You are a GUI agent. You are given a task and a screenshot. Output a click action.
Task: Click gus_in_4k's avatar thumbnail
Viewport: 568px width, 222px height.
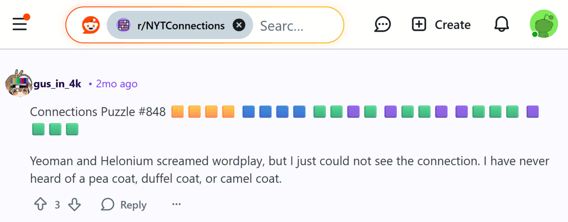[x=18, y=83]
